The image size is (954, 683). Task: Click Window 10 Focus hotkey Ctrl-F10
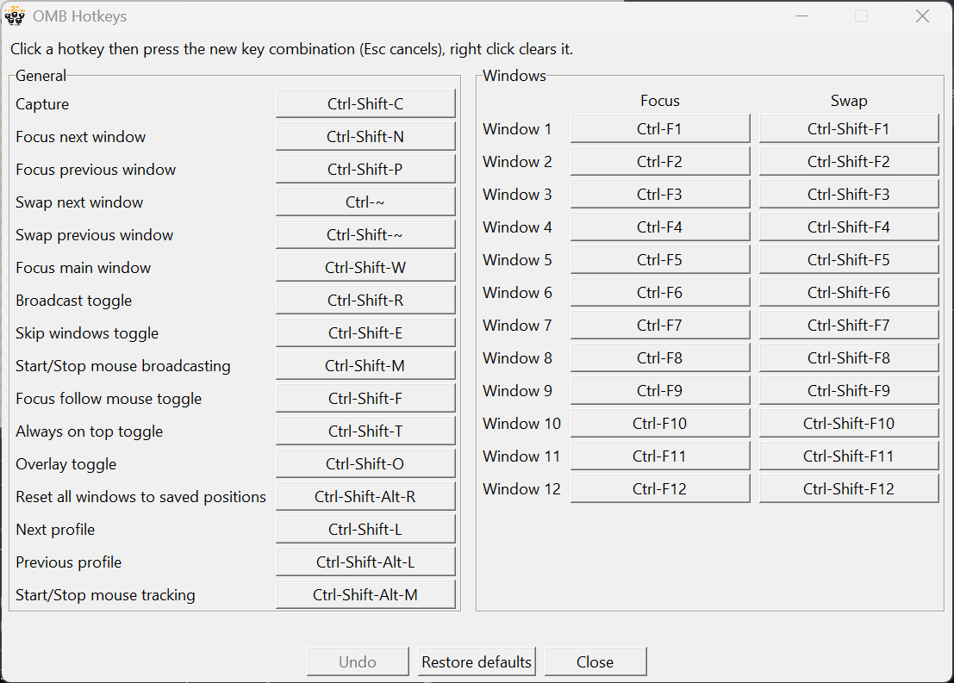660,424
